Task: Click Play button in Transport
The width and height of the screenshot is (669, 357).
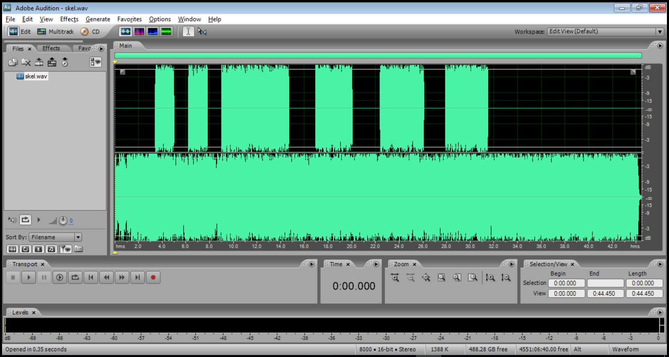Action: pos(29,277)
